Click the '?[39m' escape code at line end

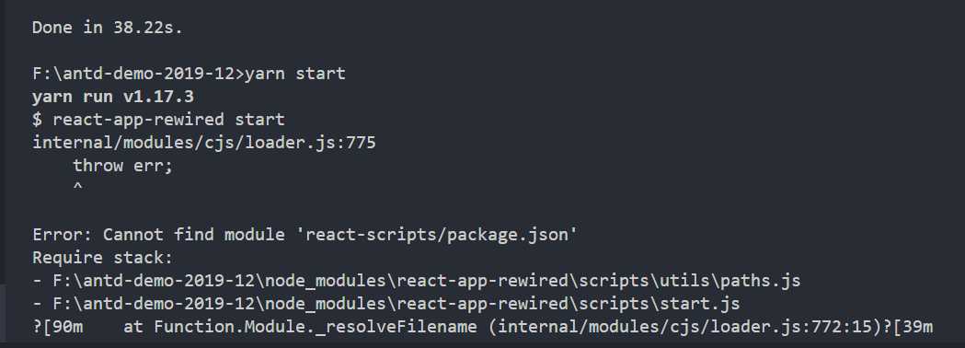tap(908, 327)
